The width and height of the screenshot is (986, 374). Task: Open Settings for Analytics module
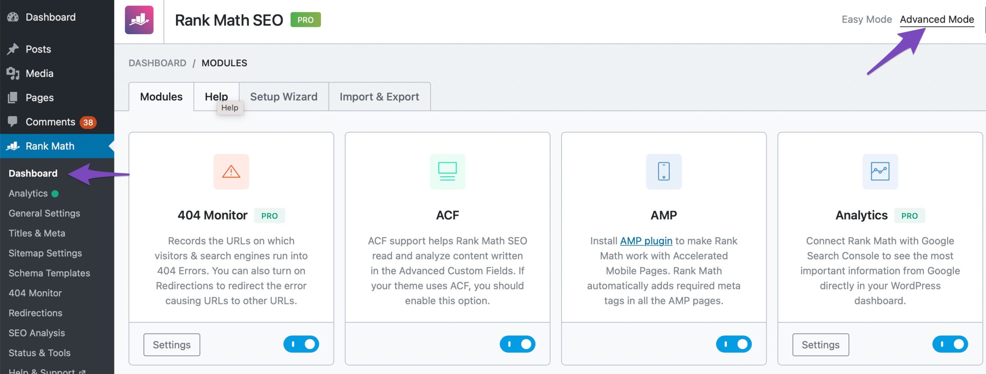(x=820, y=345)
